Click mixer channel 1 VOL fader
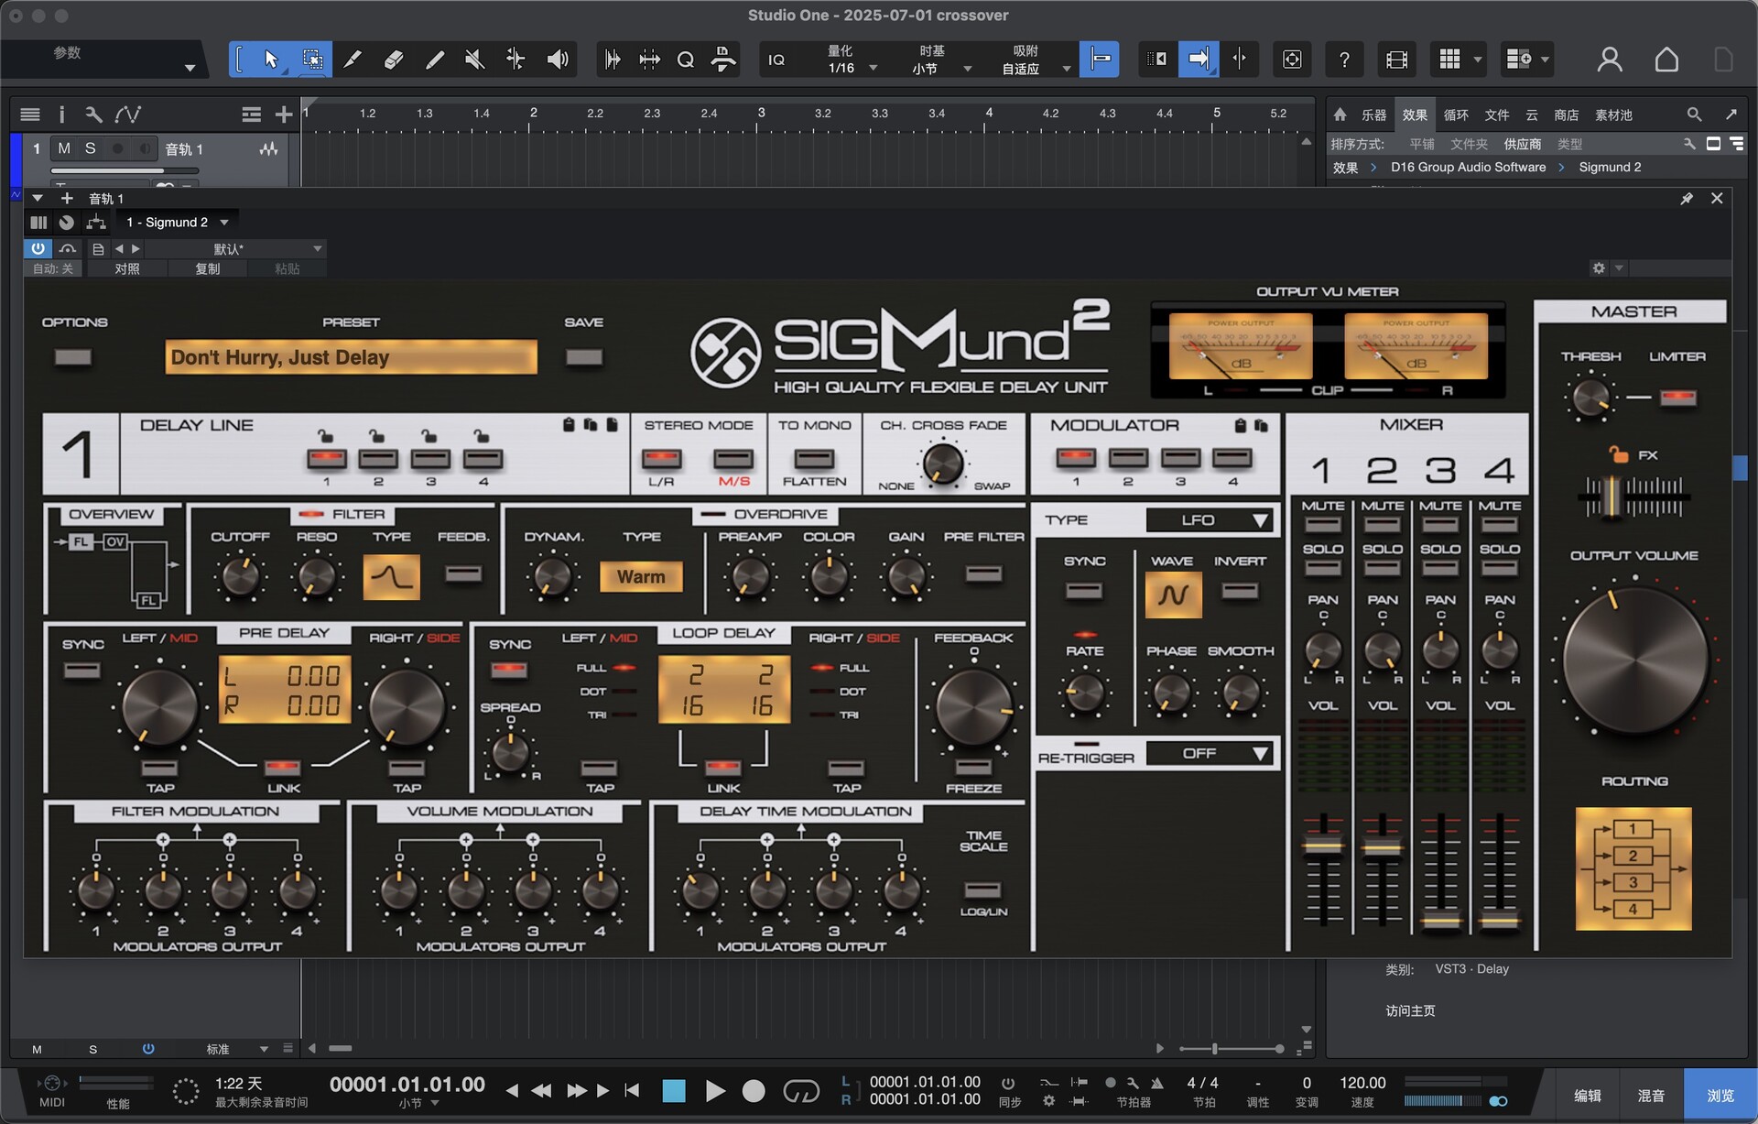1758x1124 pixels. tap(1323, 846)
